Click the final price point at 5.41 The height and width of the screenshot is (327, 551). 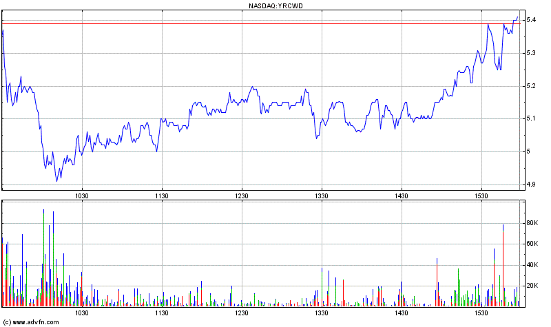tap(517, 17)
